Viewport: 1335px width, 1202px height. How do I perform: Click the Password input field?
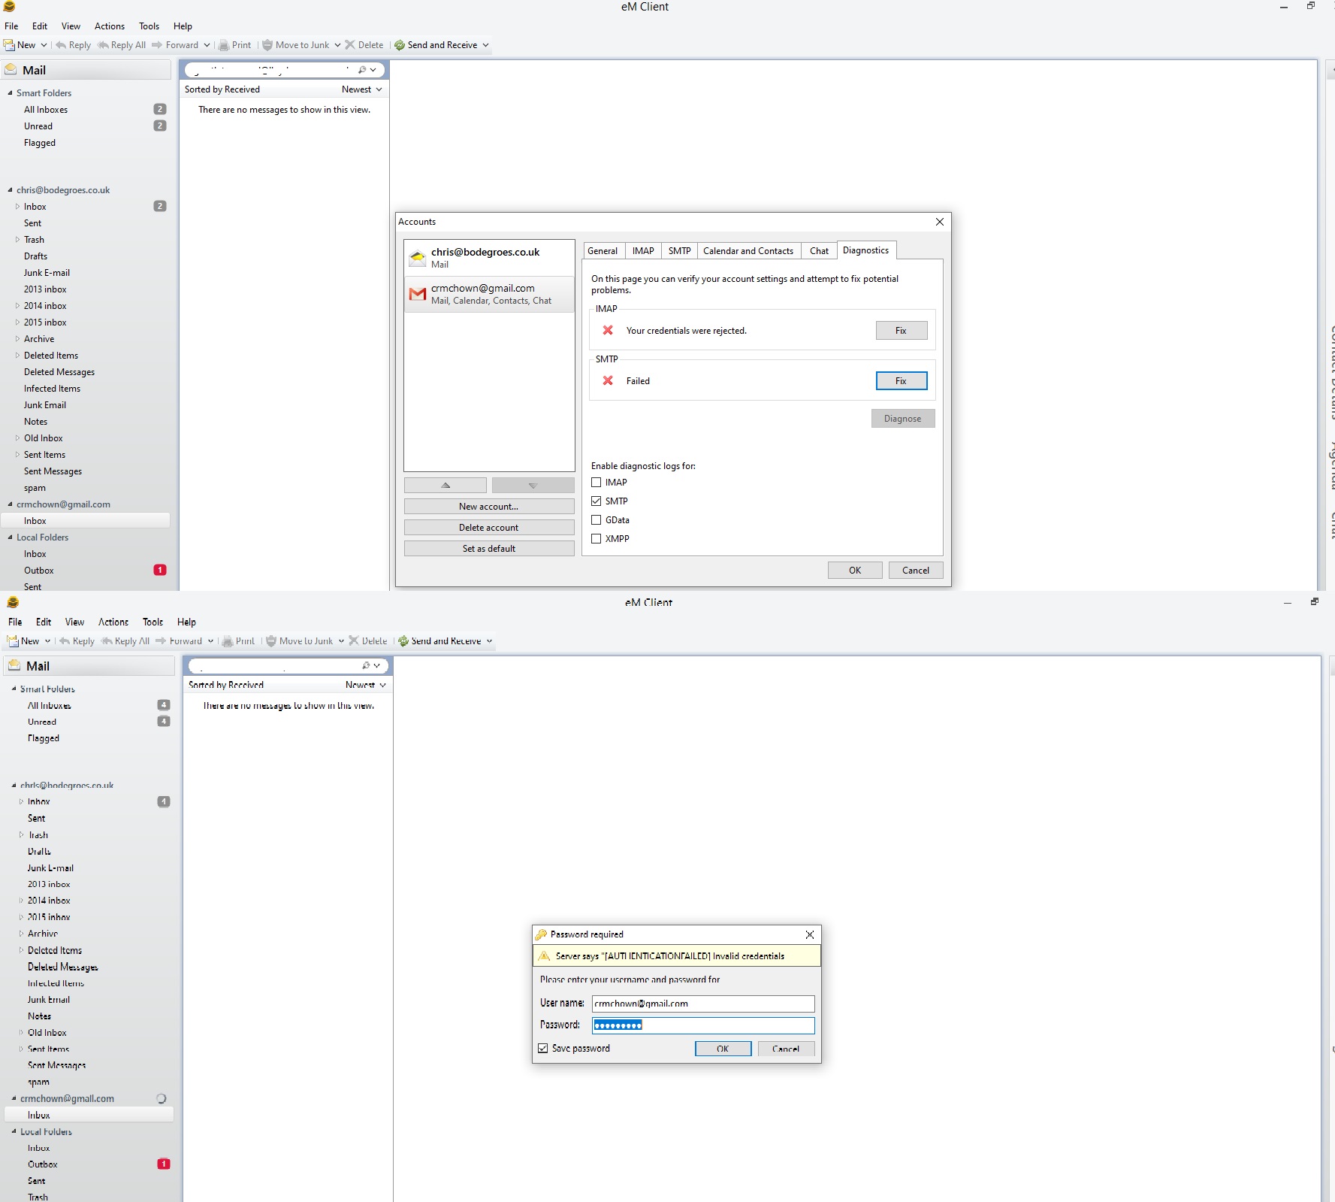(703, 1025)
